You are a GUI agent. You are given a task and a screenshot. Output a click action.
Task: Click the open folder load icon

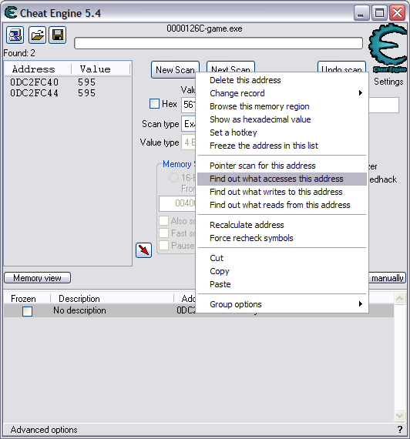click(37, 35)
